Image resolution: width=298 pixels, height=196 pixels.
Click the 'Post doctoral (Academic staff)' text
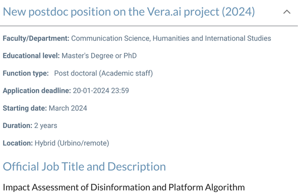pos(103,73)
